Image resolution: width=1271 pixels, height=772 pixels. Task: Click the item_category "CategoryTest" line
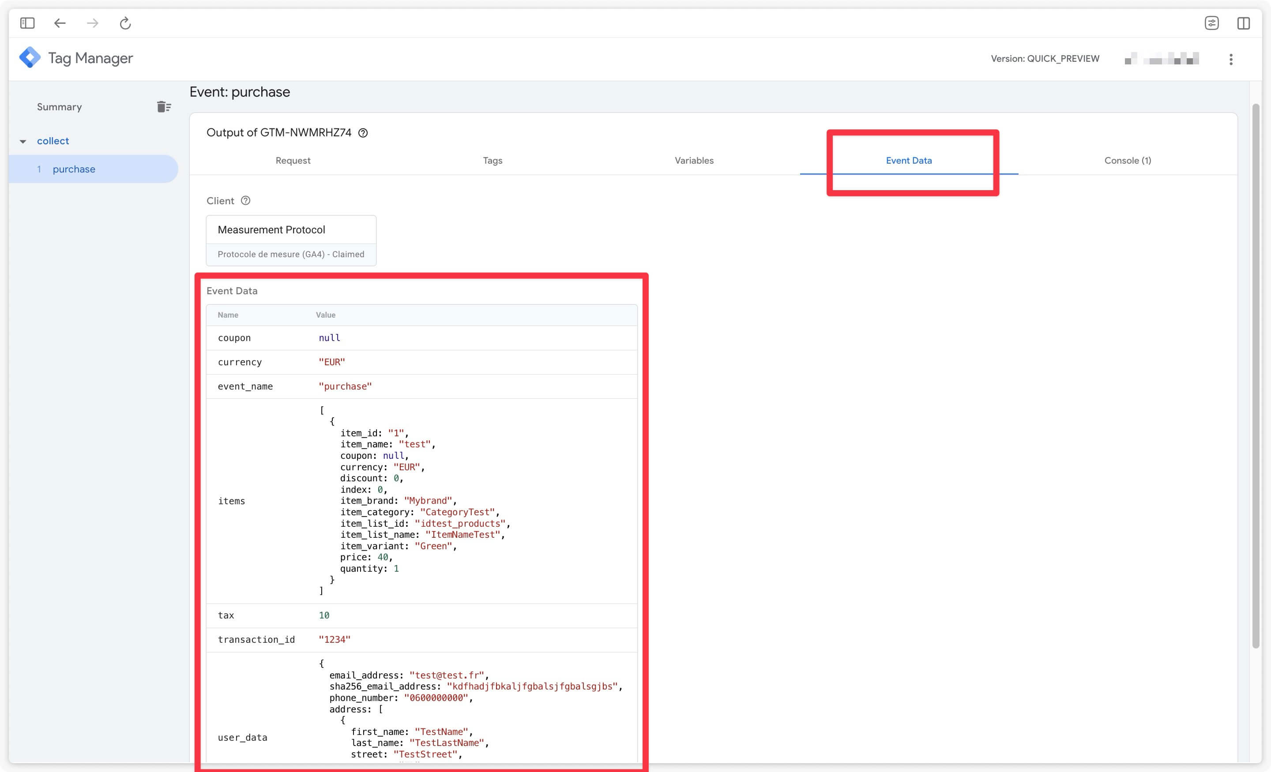click(420, 512)
